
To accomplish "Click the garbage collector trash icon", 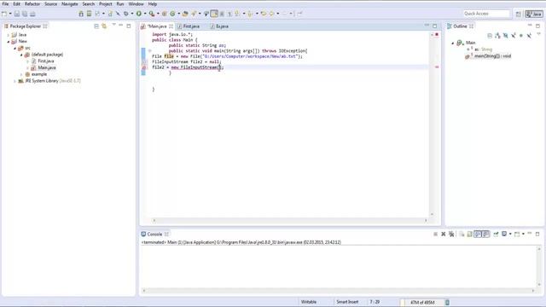I will tap(447, 302).
